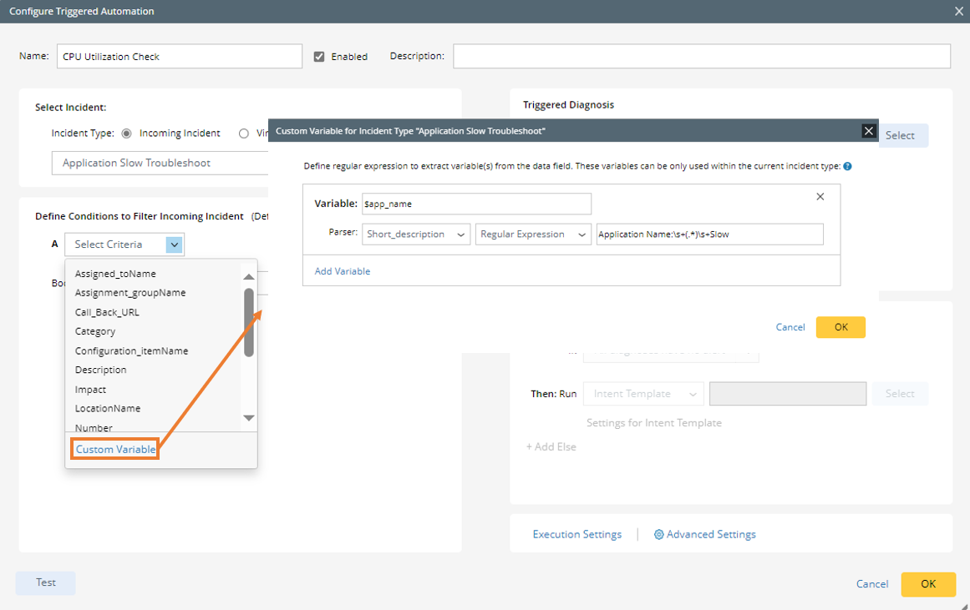Click the help info icon beside description text

(847, 166)
